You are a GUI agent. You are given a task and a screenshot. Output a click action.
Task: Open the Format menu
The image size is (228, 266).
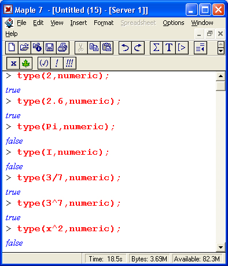coord(104,23)
